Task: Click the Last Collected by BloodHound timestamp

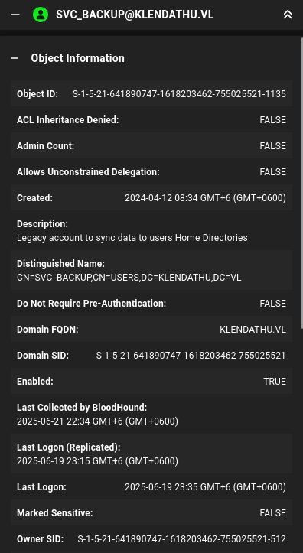Action: [97, 421]
